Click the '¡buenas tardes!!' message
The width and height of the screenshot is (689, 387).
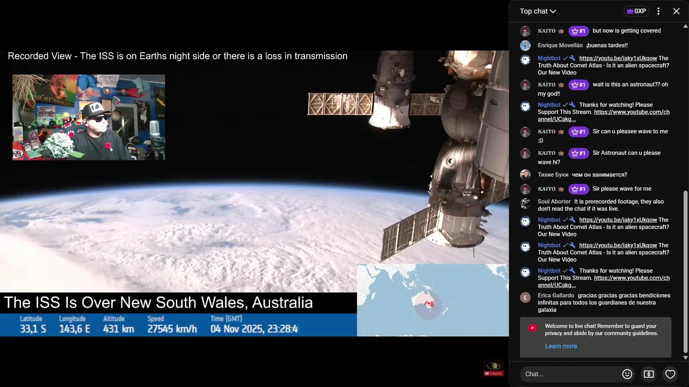[607, 46]
